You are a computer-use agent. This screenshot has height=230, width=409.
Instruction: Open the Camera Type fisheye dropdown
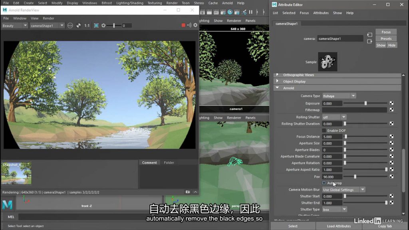pyautogui.click(x=339, y=96)
